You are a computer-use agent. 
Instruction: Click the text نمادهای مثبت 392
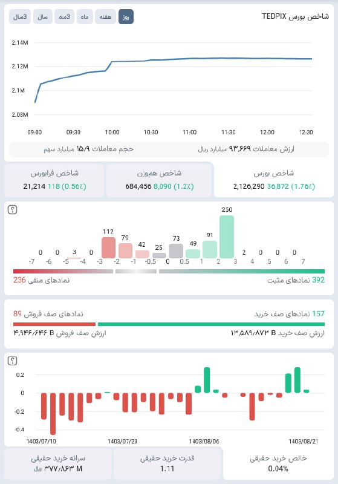point(296,280)
